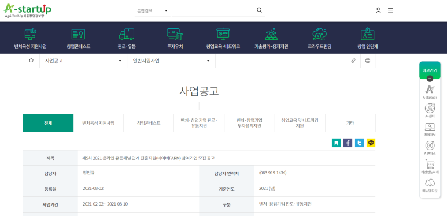Open A-startup? quick link icon
The height and width of the screenshot is (216, 447).
tap(430, 90)
